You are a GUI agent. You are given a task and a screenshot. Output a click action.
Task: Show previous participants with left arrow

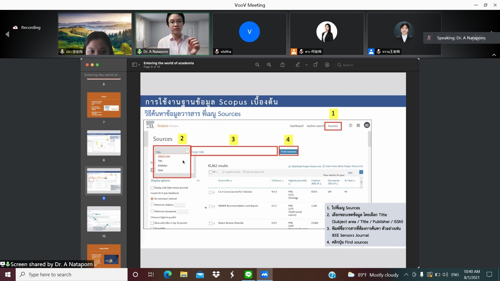[7, 34]
